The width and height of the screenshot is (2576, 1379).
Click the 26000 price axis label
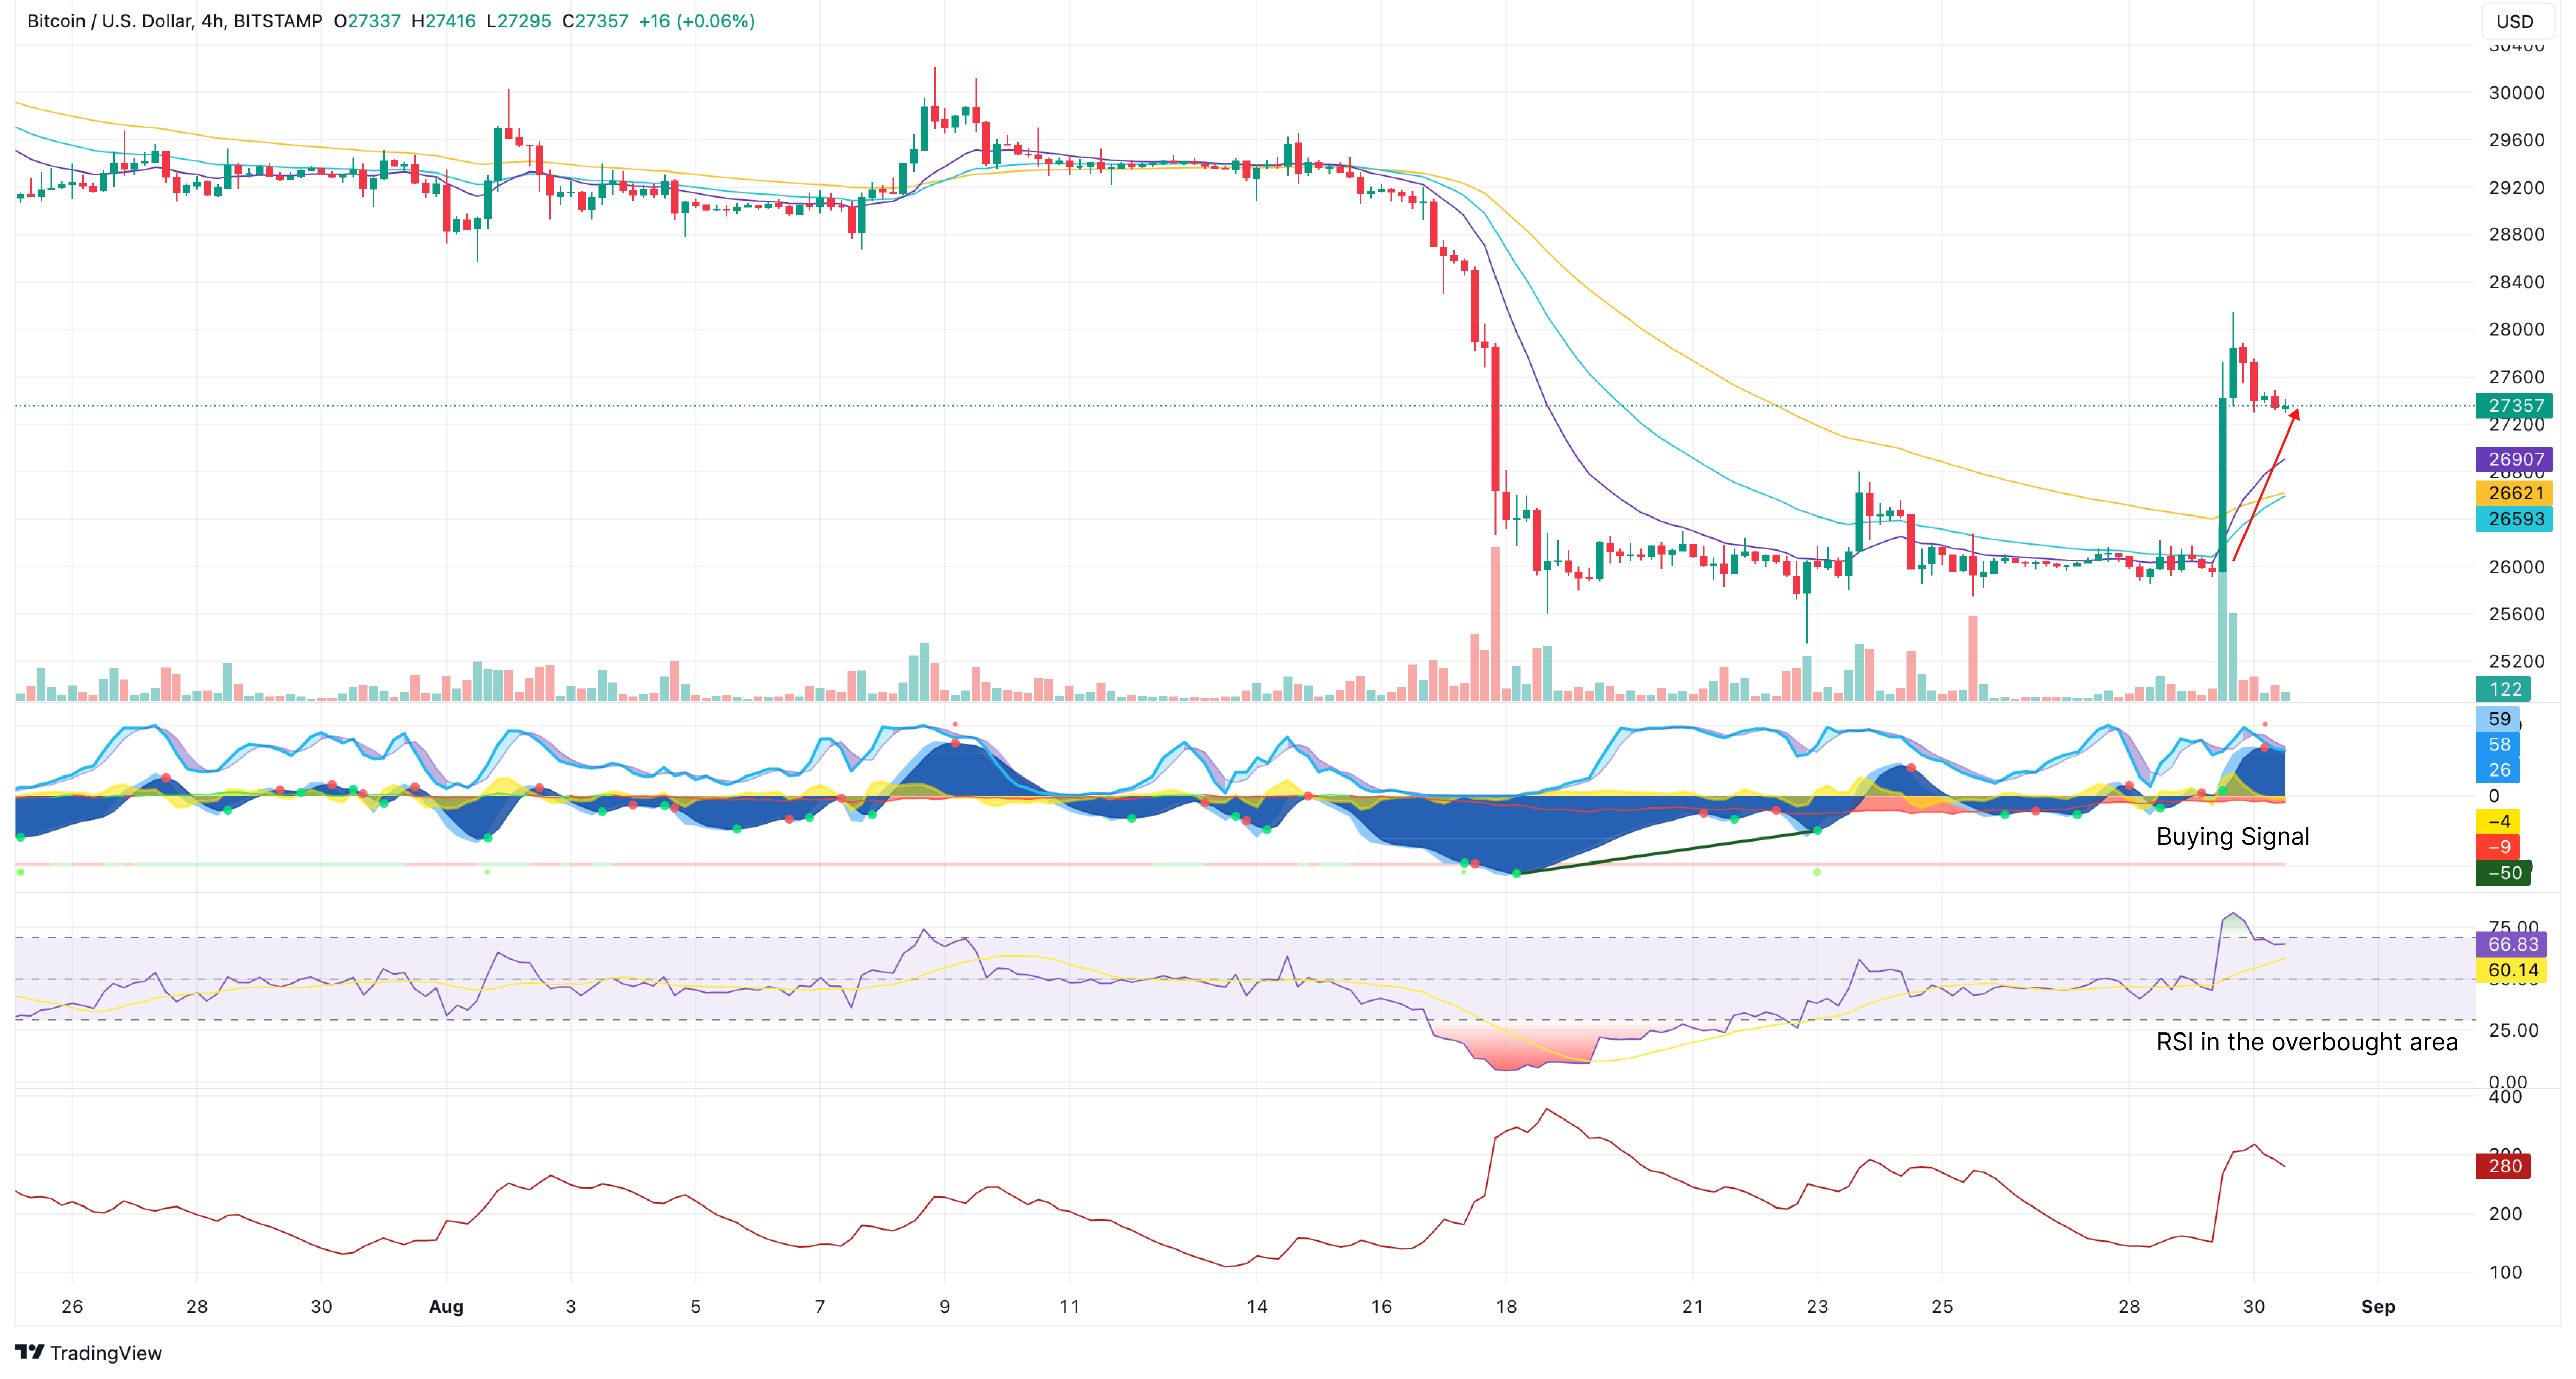tap(2516, 566)
